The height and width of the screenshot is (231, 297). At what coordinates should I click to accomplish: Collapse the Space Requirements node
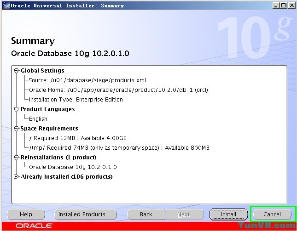coord(17,129)
